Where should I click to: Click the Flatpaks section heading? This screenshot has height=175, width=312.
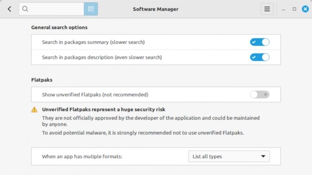42,80
